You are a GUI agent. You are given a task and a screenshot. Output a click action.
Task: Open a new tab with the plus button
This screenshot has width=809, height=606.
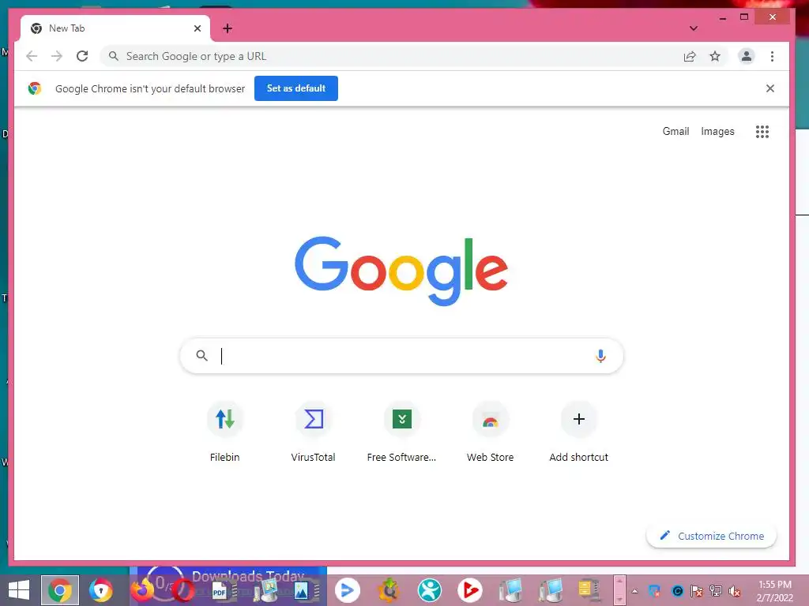(x=228, y=28)
